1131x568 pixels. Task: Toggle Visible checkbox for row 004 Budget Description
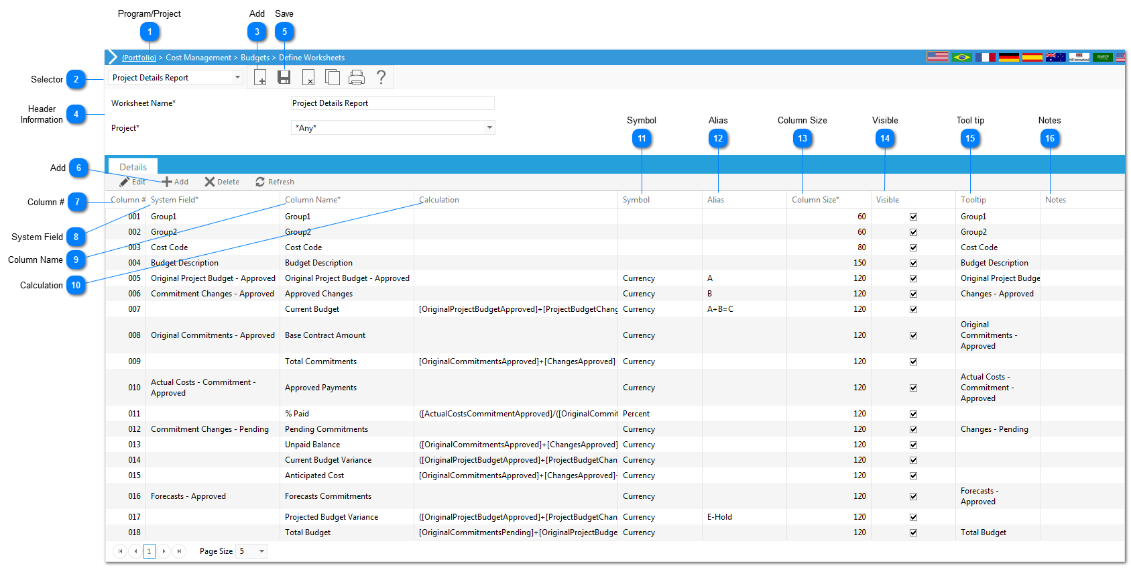913,263
